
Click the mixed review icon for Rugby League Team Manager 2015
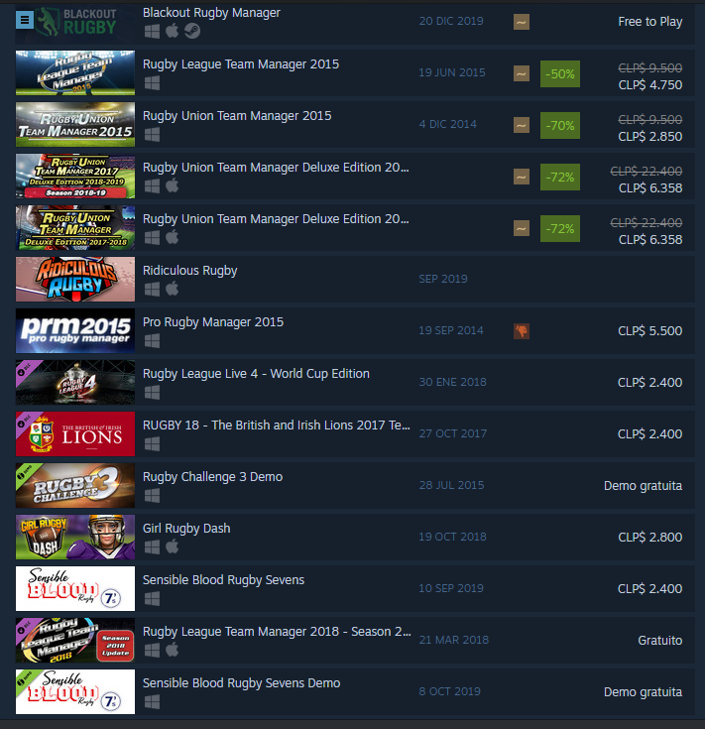coord(522,73)
